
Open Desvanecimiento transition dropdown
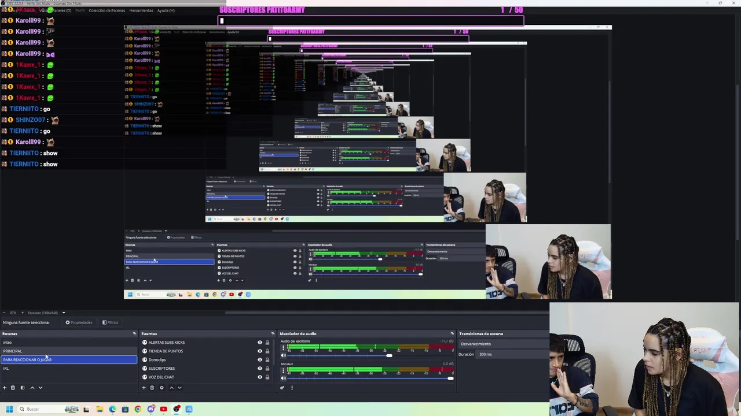point(504,344)
